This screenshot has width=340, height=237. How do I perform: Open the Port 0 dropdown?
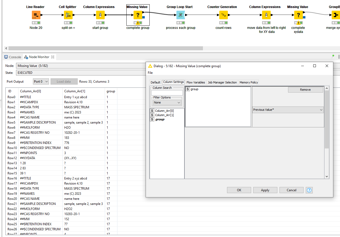click(41, 82)
